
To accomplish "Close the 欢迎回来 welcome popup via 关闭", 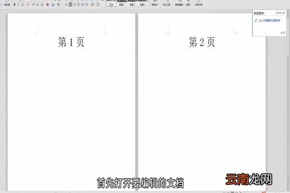I will 283,33.
